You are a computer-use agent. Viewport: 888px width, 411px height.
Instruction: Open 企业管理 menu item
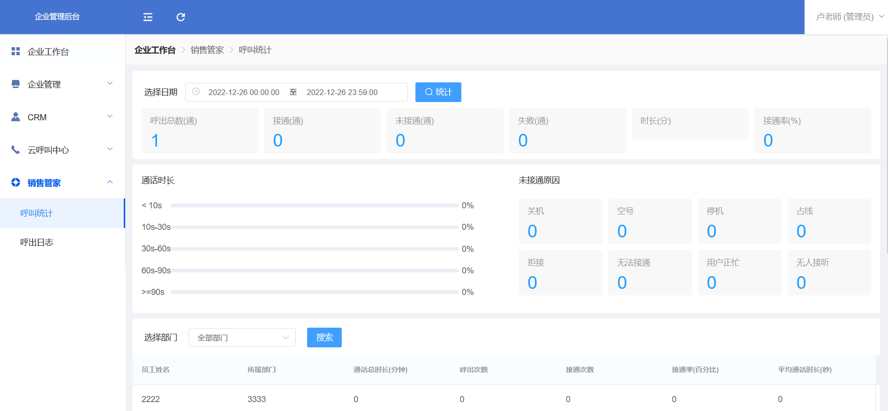[x=62, y=84]
